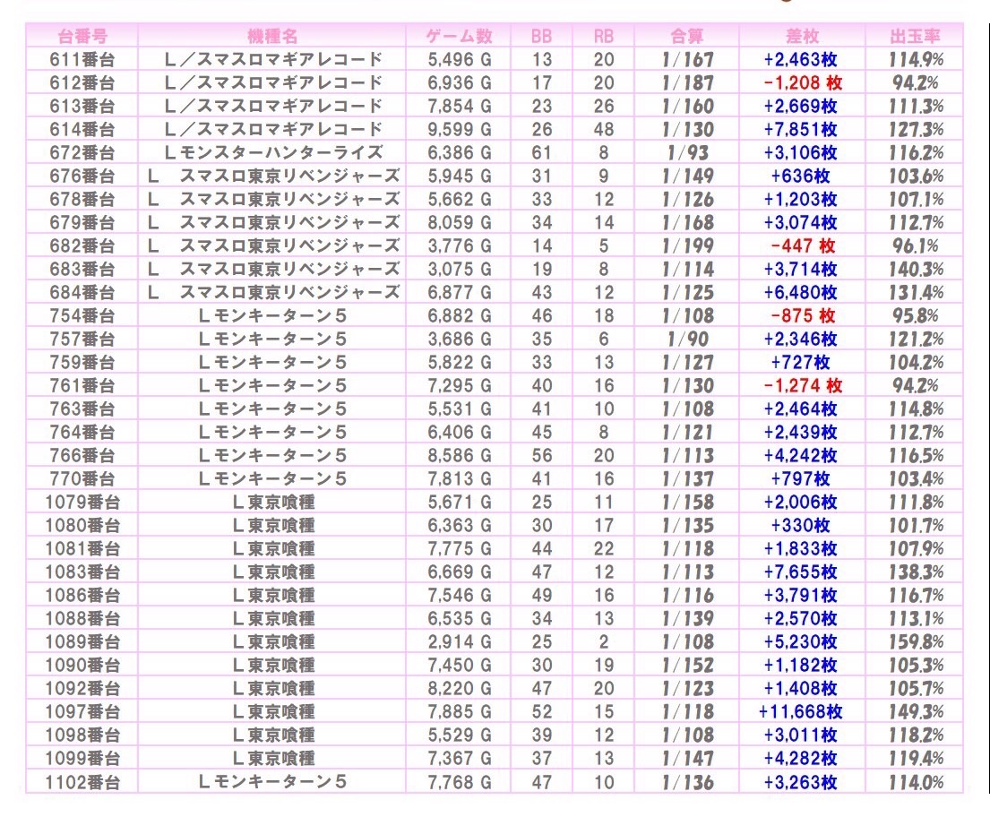Select the 1/93 combined probability cell
Screen dimensions: 990x817
(687, 153)
